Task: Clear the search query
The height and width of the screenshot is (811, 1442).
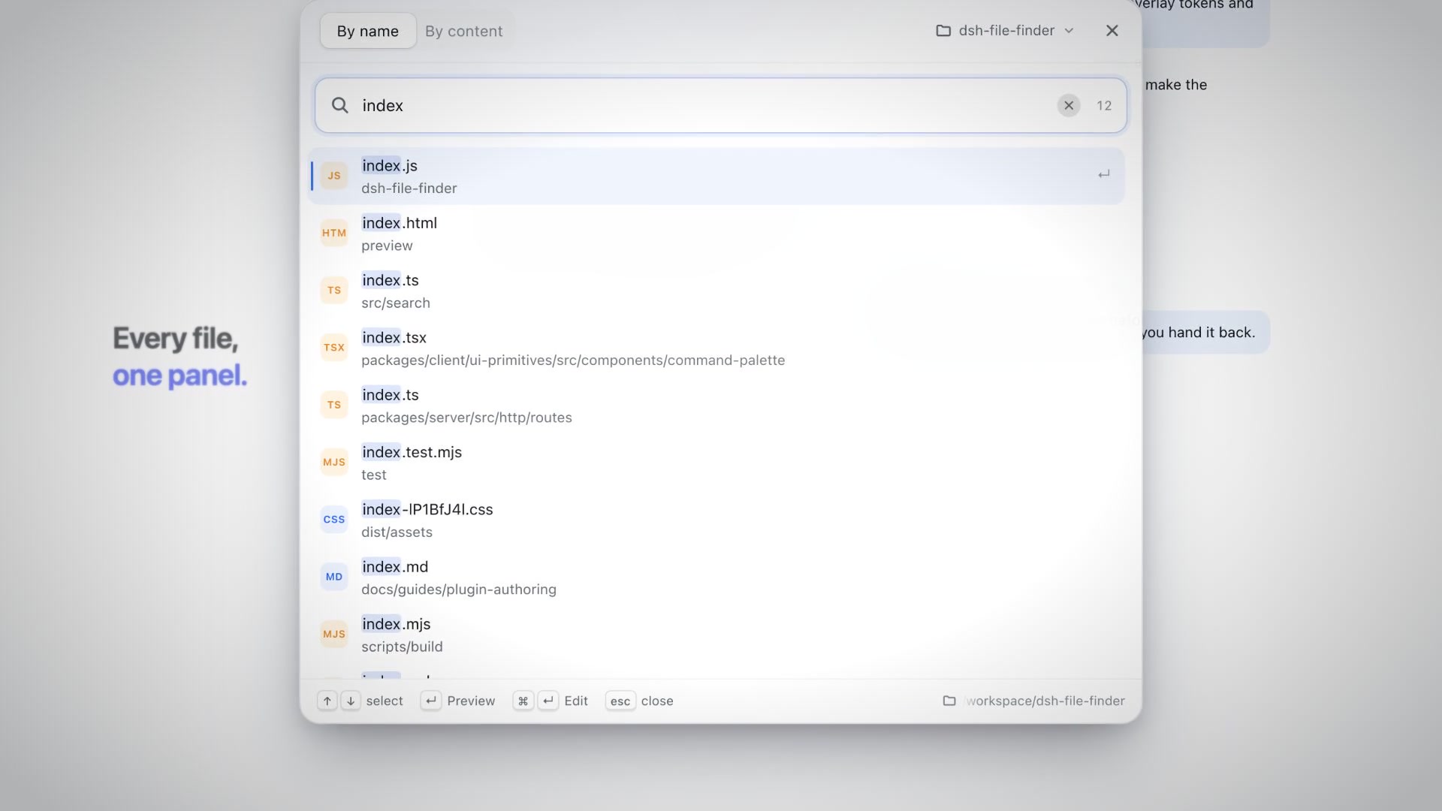Action: [x=1069, y=105]
